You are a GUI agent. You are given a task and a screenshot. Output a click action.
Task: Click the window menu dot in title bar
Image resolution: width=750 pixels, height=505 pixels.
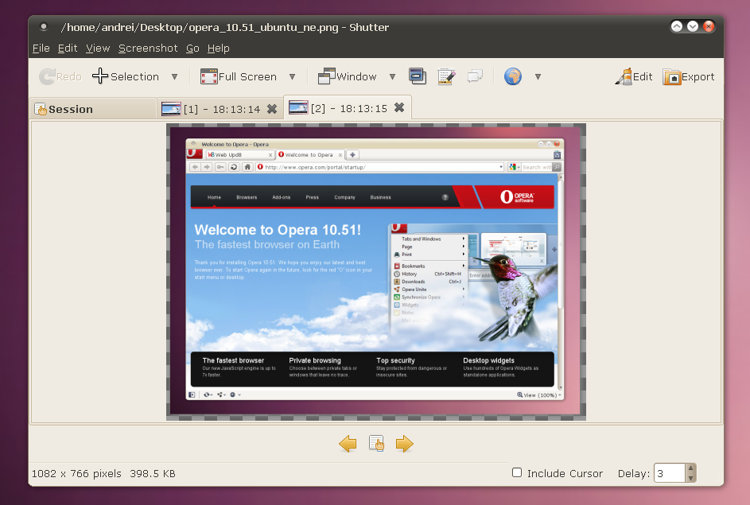[44, 27]
